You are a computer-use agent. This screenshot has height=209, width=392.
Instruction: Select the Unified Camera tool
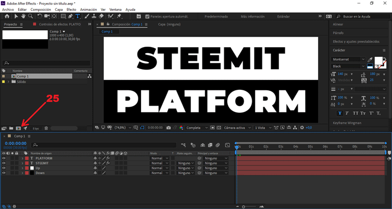[x=47, y=16]
